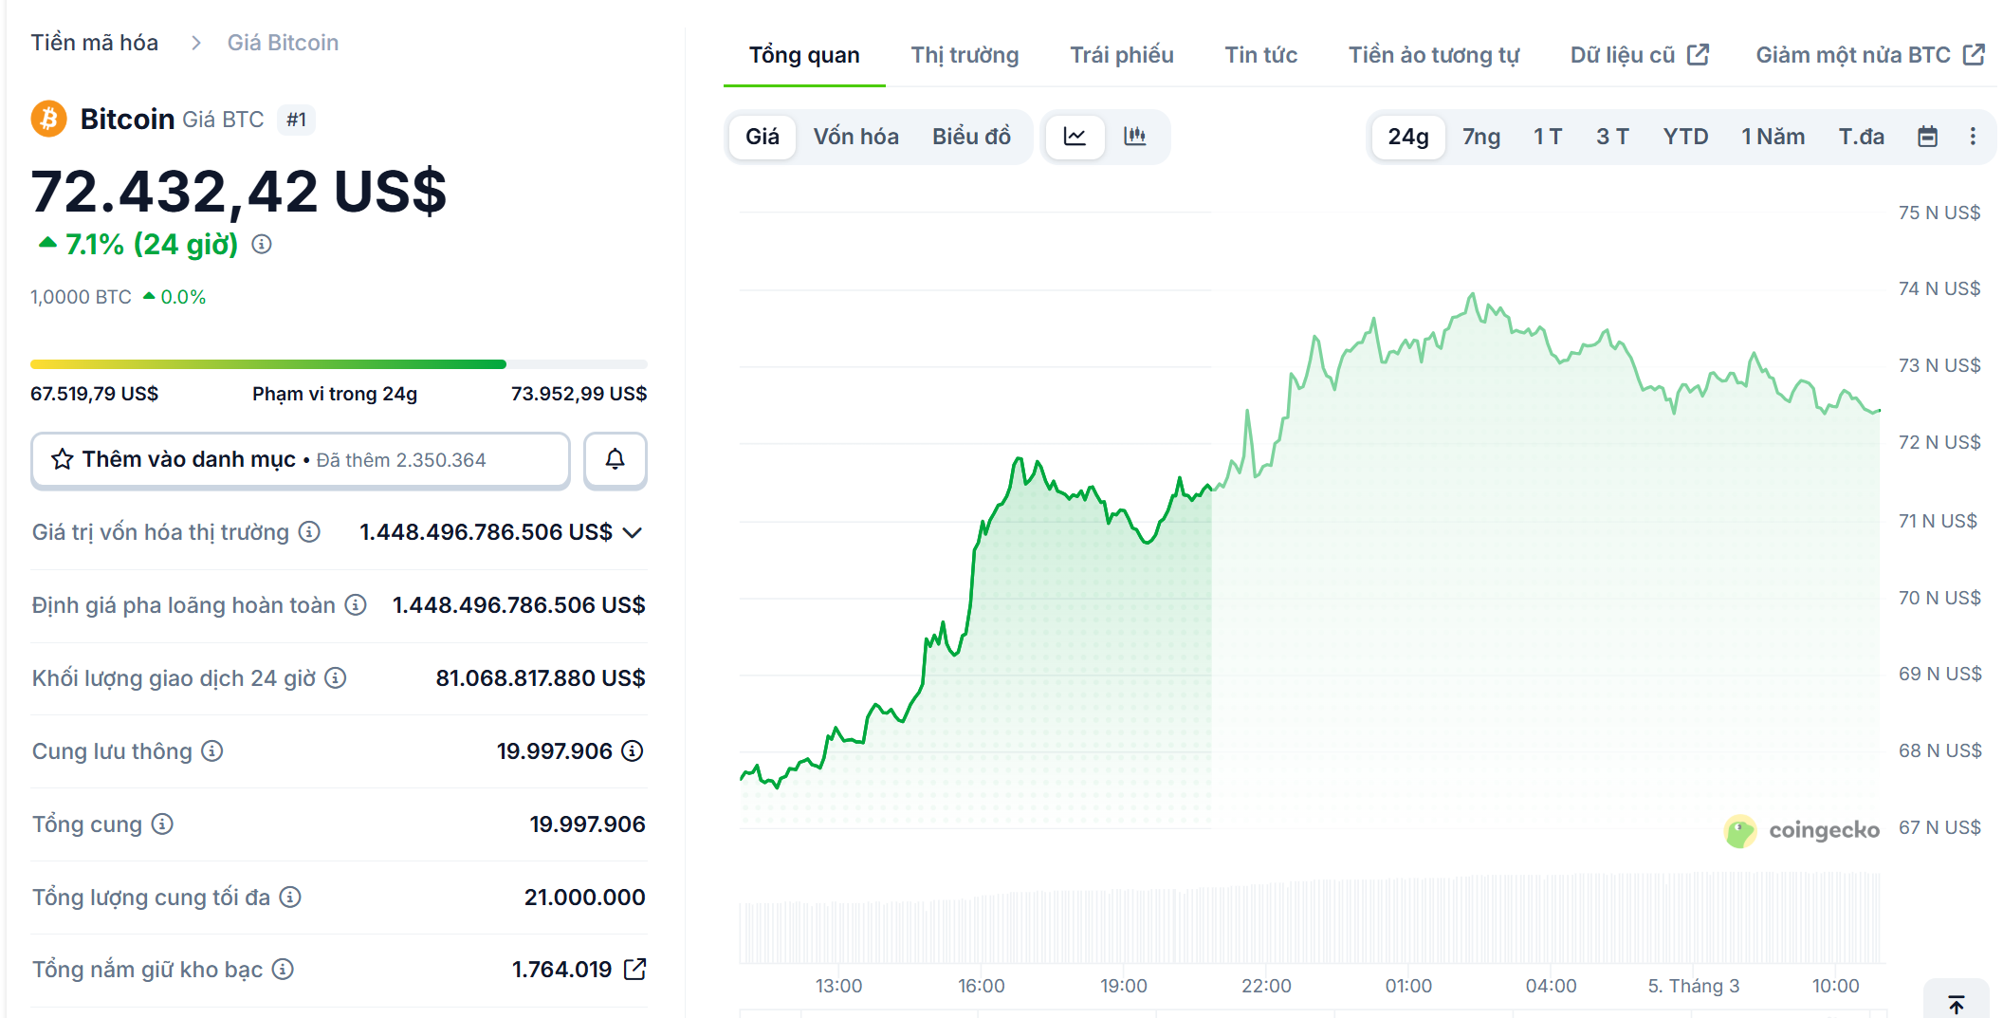Star Bitcoin to add it to favorites
This screenshot has height=1018, width=2003.
pos(63,459)
